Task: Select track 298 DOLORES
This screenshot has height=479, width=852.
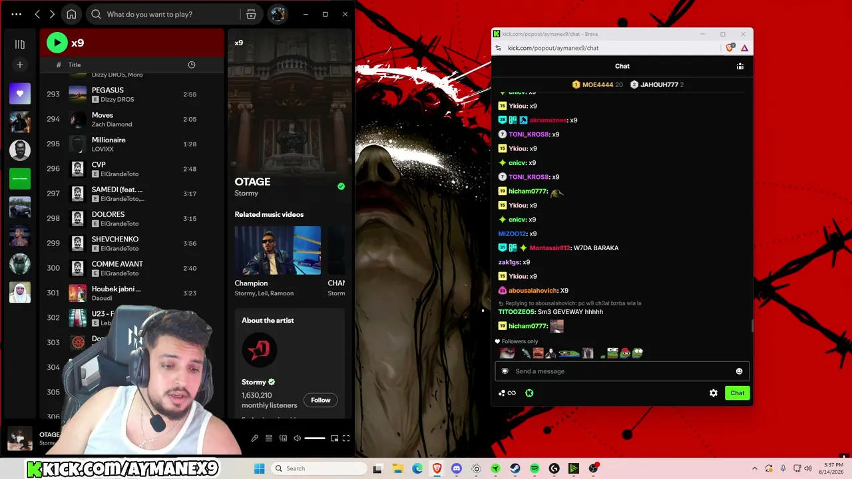Action: [x=132, y=218]
